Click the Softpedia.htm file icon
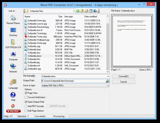 click(26, 59)
